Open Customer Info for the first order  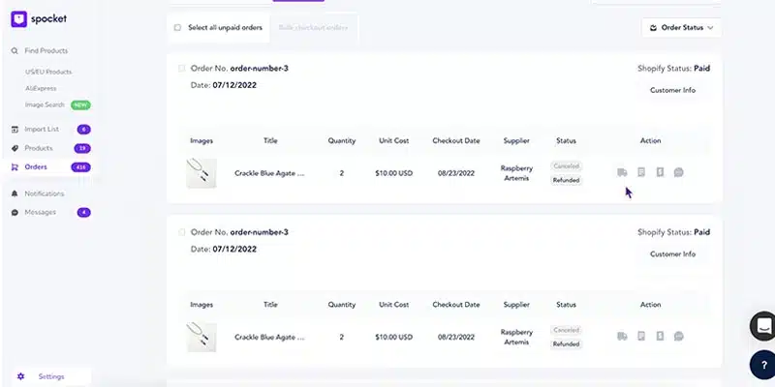[x=672, y=90]
